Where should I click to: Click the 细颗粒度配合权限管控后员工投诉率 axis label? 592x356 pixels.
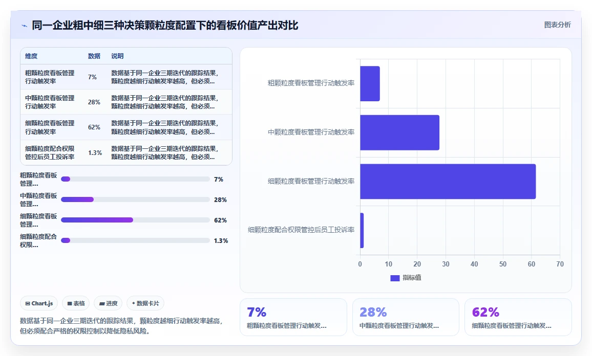coord(301,230)
